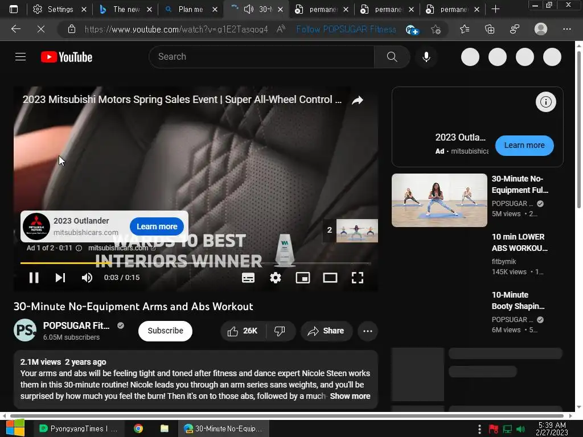Open Read aloud in address bar

(x=281, y=29)
